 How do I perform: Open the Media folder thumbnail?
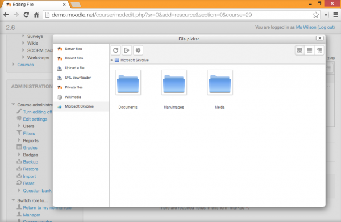tap(220, 82)
